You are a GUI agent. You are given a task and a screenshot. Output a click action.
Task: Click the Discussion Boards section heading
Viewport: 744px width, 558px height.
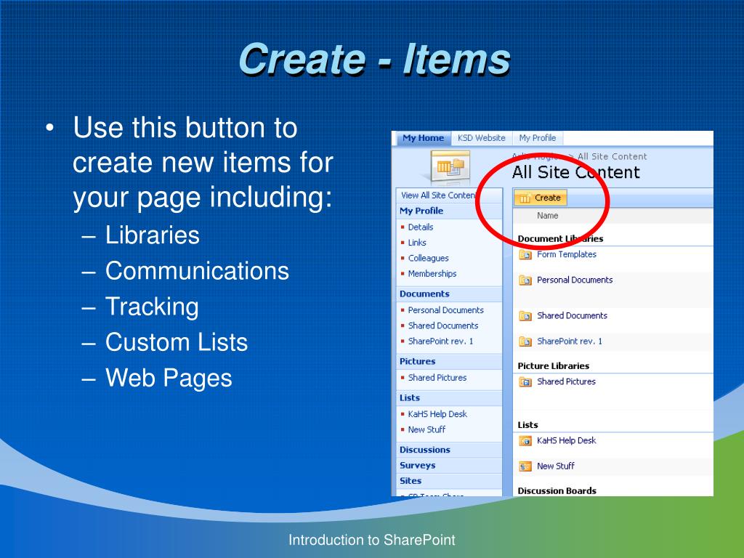tap(557, 490)
